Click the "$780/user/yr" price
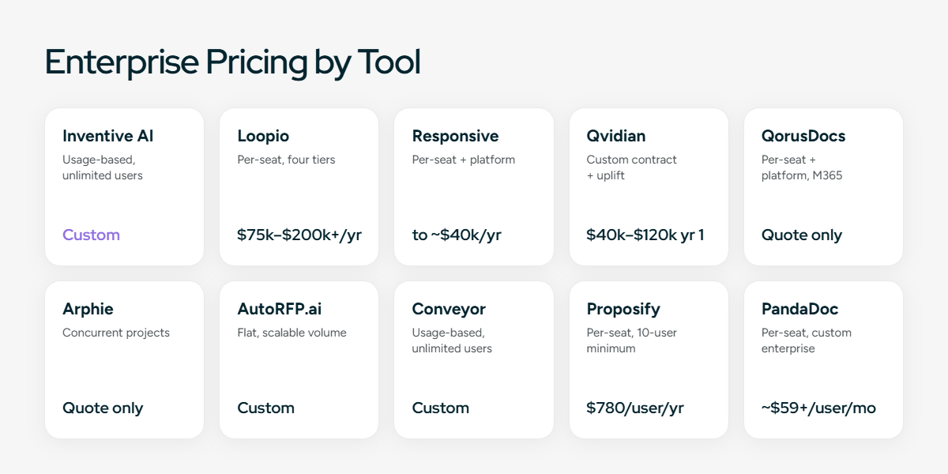 coord(635,408)
